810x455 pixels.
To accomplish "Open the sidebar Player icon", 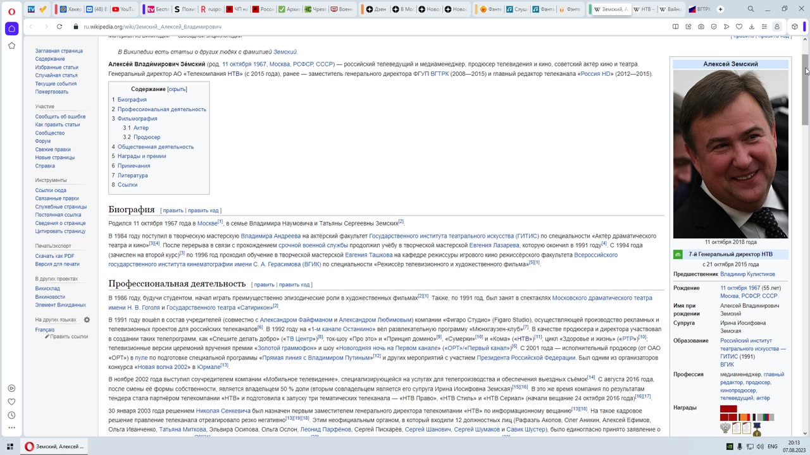I will coord(11,388).
